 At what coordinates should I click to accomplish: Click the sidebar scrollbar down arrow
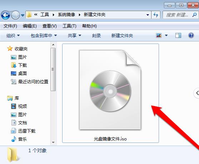[x=53, y=142]
